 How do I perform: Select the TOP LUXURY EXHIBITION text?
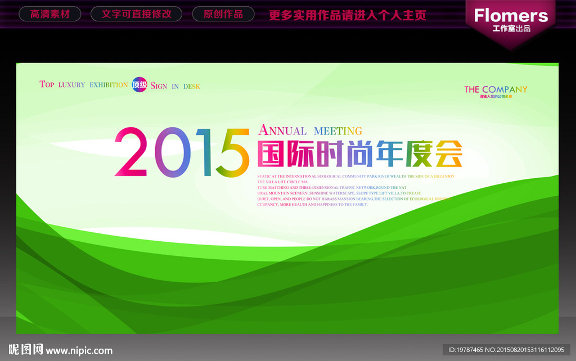[x=83, y=84]
